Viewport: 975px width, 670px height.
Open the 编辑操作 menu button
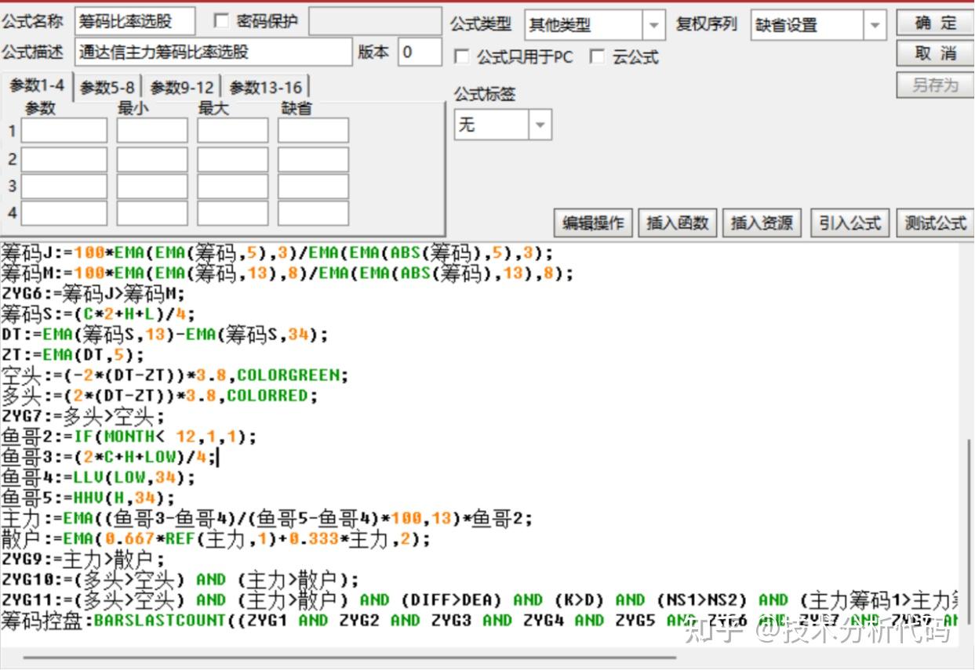[x=593, y=223]
